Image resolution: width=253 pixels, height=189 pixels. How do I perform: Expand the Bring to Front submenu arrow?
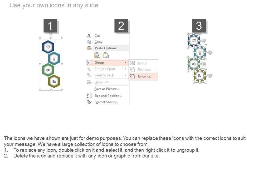point(125,69)
